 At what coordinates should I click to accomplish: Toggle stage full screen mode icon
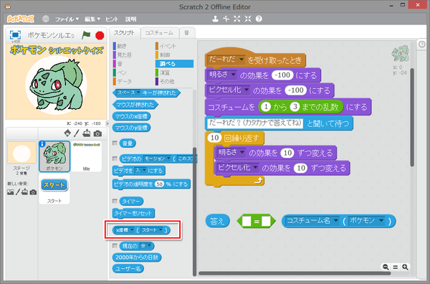15,35
